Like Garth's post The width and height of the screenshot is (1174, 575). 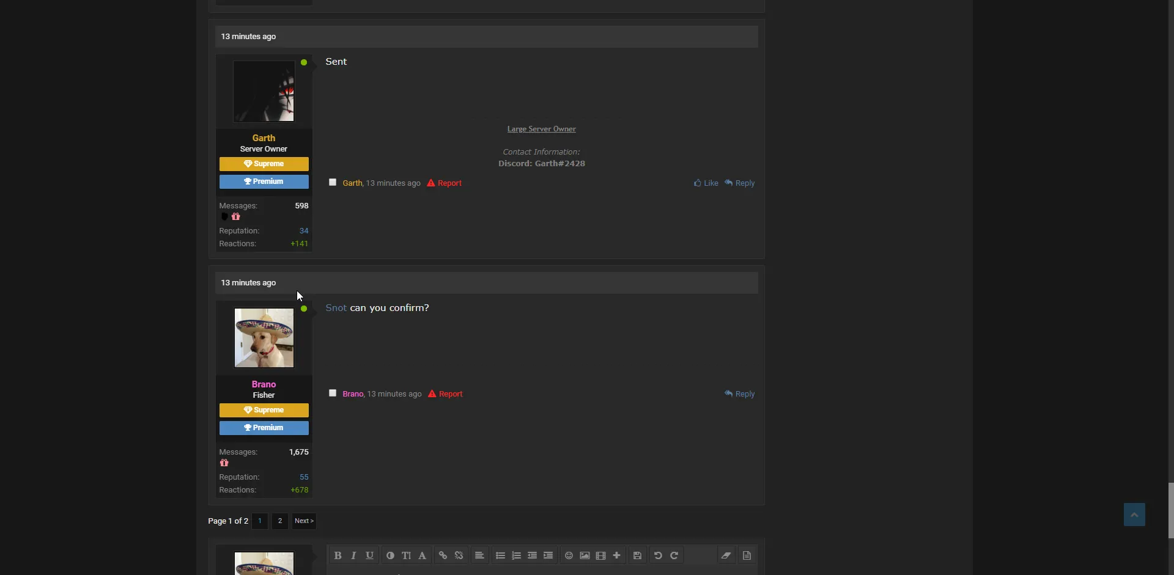[706, 183]
